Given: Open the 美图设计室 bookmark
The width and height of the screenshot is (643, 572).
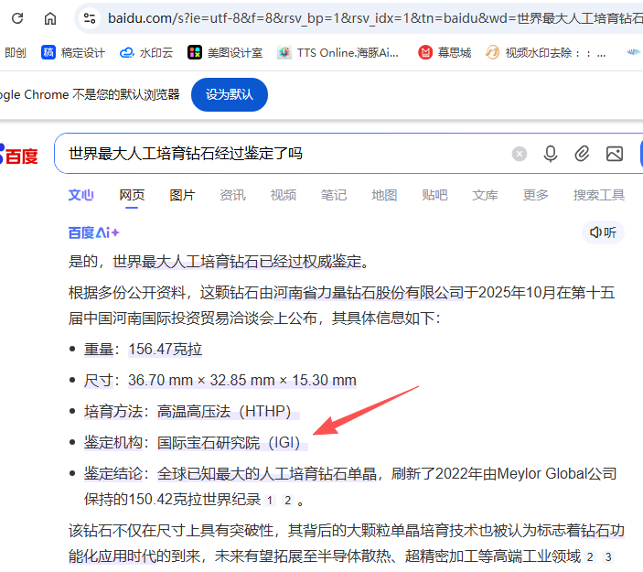Looking at the screenshot, I should pos(225,53).
